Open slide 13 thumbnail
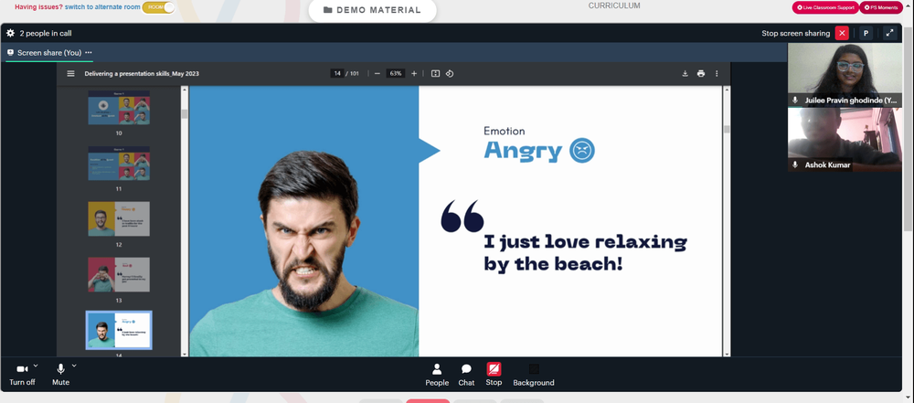The height and width of the screenshot is (403, 914). click(119, 275)
